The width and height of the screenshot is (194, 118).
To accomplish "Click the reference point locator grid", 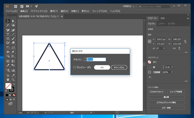I will (150, 41).
